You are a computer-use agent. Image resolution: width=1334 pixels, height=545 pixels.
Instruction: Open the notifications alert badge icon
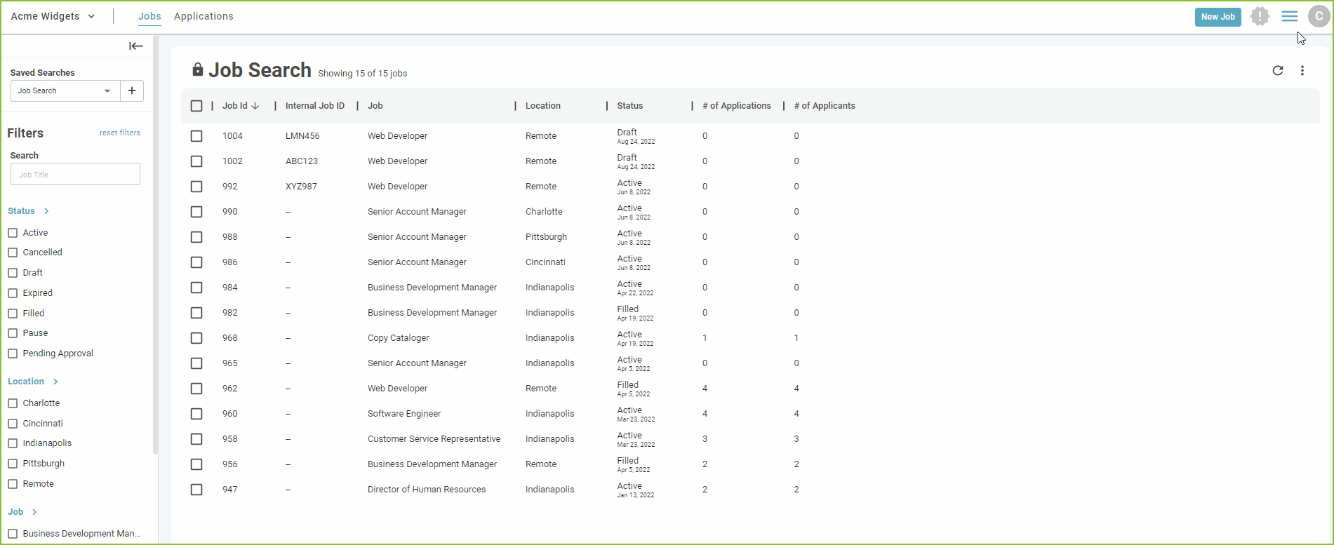pos(1260,16)
